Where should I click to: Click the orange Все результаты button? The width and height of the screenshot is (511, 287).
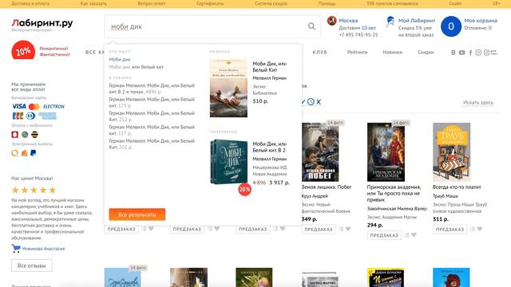[x=137, y=214]
